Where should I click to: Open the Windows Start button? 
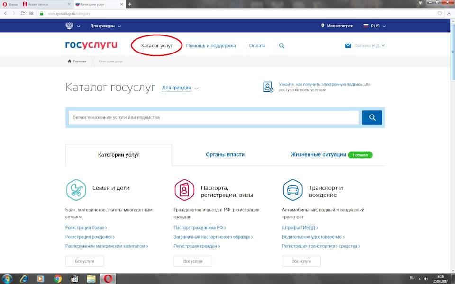(7, 279)
